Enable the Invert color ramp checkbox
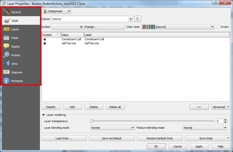 coord(218,27)
